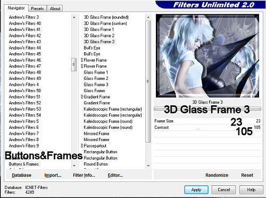
Task: Randomize the filter settings
Action: [217, 175]
